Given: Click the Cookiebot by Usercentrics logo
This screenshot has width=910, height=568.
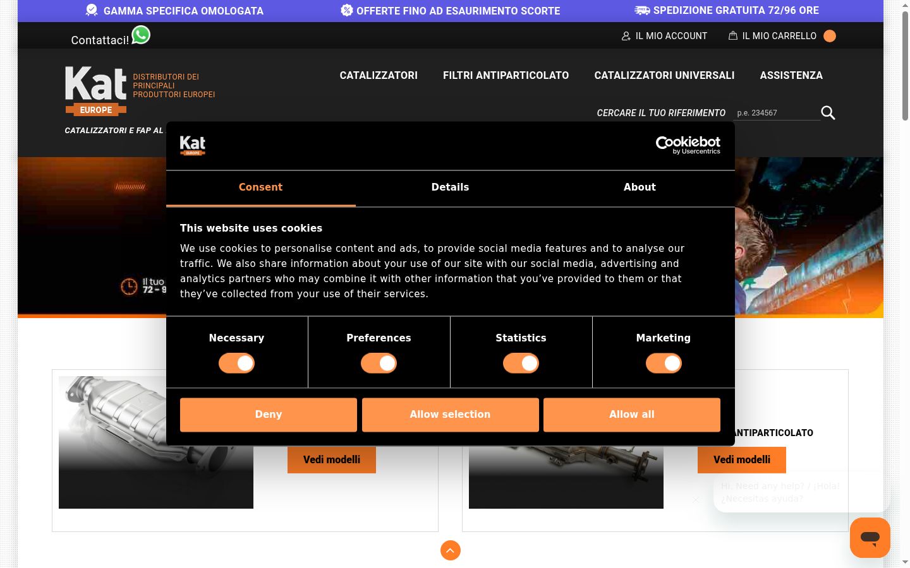Looking at the screenshot, I should tap(688, 145).
